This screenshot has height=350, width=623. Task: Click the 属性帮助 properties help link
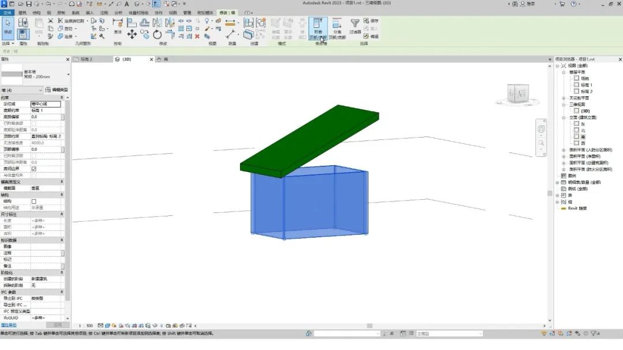9,325
